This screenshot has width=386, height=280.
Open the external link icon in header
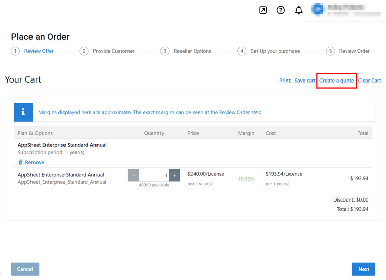[x=263, y=10]
